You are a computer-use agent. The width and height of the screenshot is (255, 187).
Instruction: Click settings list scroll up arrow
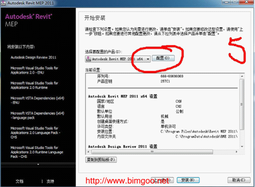(242, 76)
